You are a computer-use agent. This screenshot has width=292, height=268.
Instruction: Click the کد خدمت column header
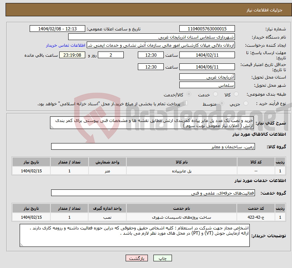pyautogui.click(x=256, y=208)
